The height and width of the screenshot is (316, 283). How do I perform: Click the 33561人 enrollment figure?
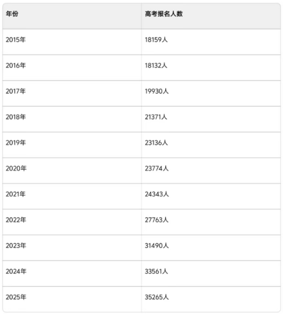(x=157, y=272)
